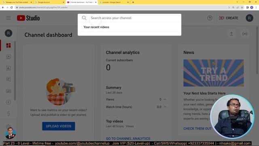This screenshot has width=259, height=146.
Task: Click the Try a Trend news thumbnail
Action: [213, 73]
